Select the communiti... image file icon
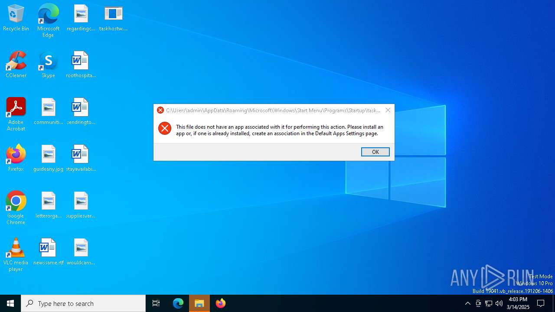Viewport: 555px width, 312px height. pyautogui.click(x=48, y=112)
